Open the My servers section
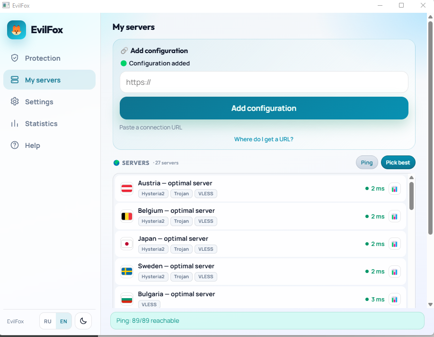This screenshot has height=337, width=434. (x=49, y=80)
